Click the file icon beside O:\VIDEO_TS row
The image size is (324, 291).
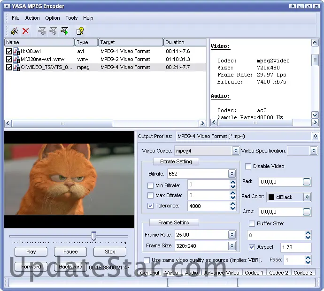click(16, 67)
